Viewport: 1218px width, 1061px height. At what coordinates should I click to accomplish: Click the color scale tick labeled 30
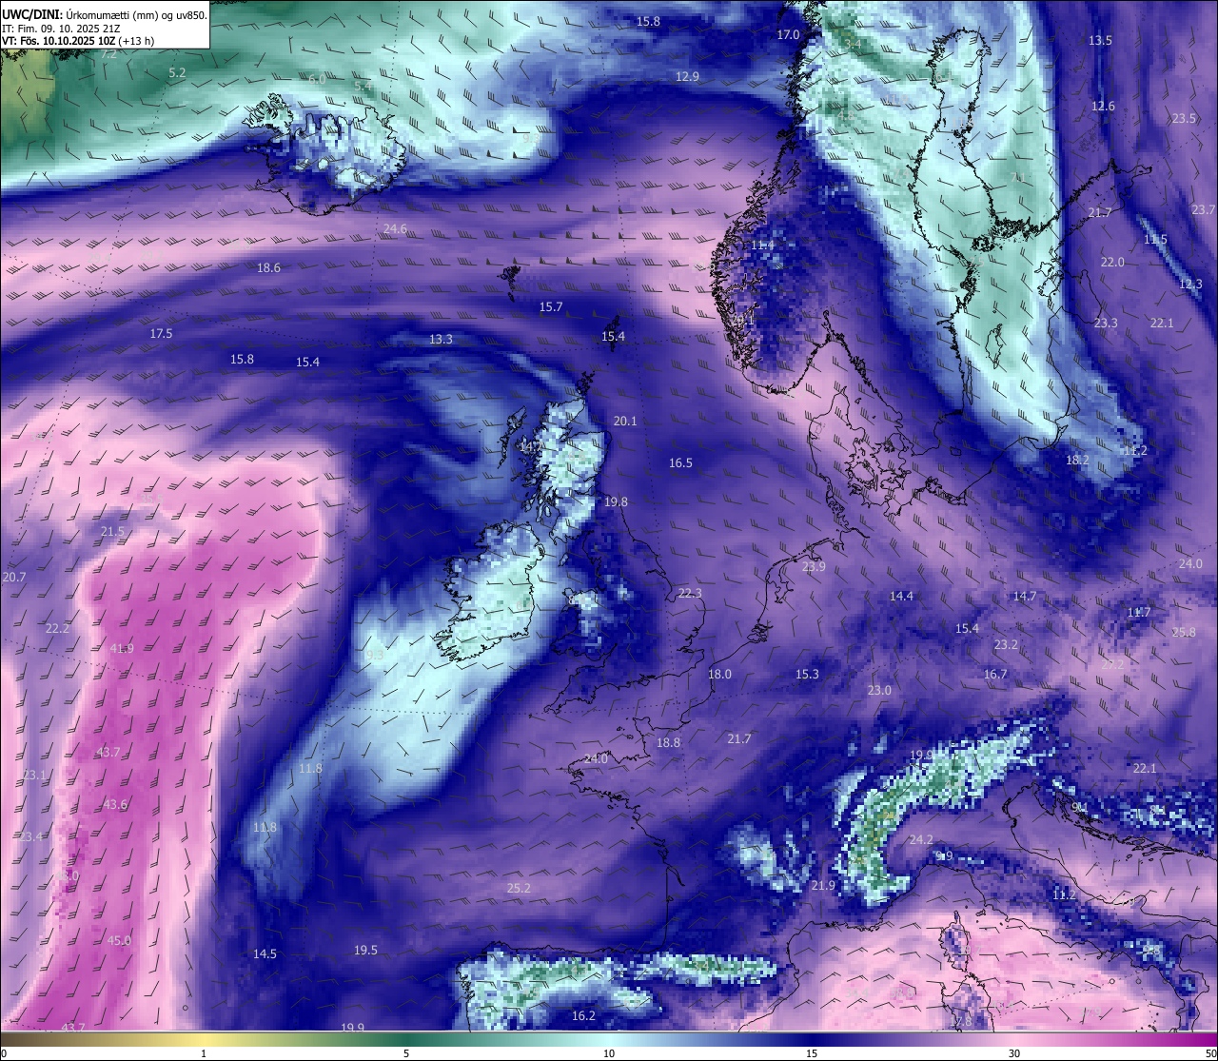coord(1014,1053)
